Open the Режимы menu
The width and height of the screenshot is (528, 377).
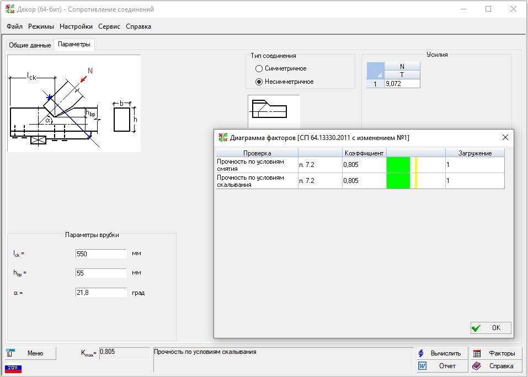pyautogui.click(x=41, y=26)
